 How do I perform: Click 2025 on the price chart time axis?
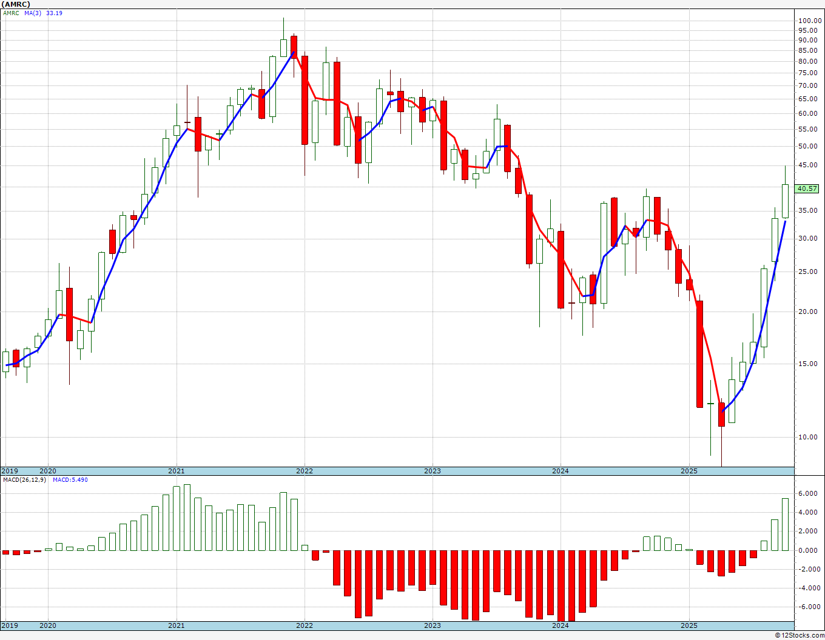click(689, 471)
